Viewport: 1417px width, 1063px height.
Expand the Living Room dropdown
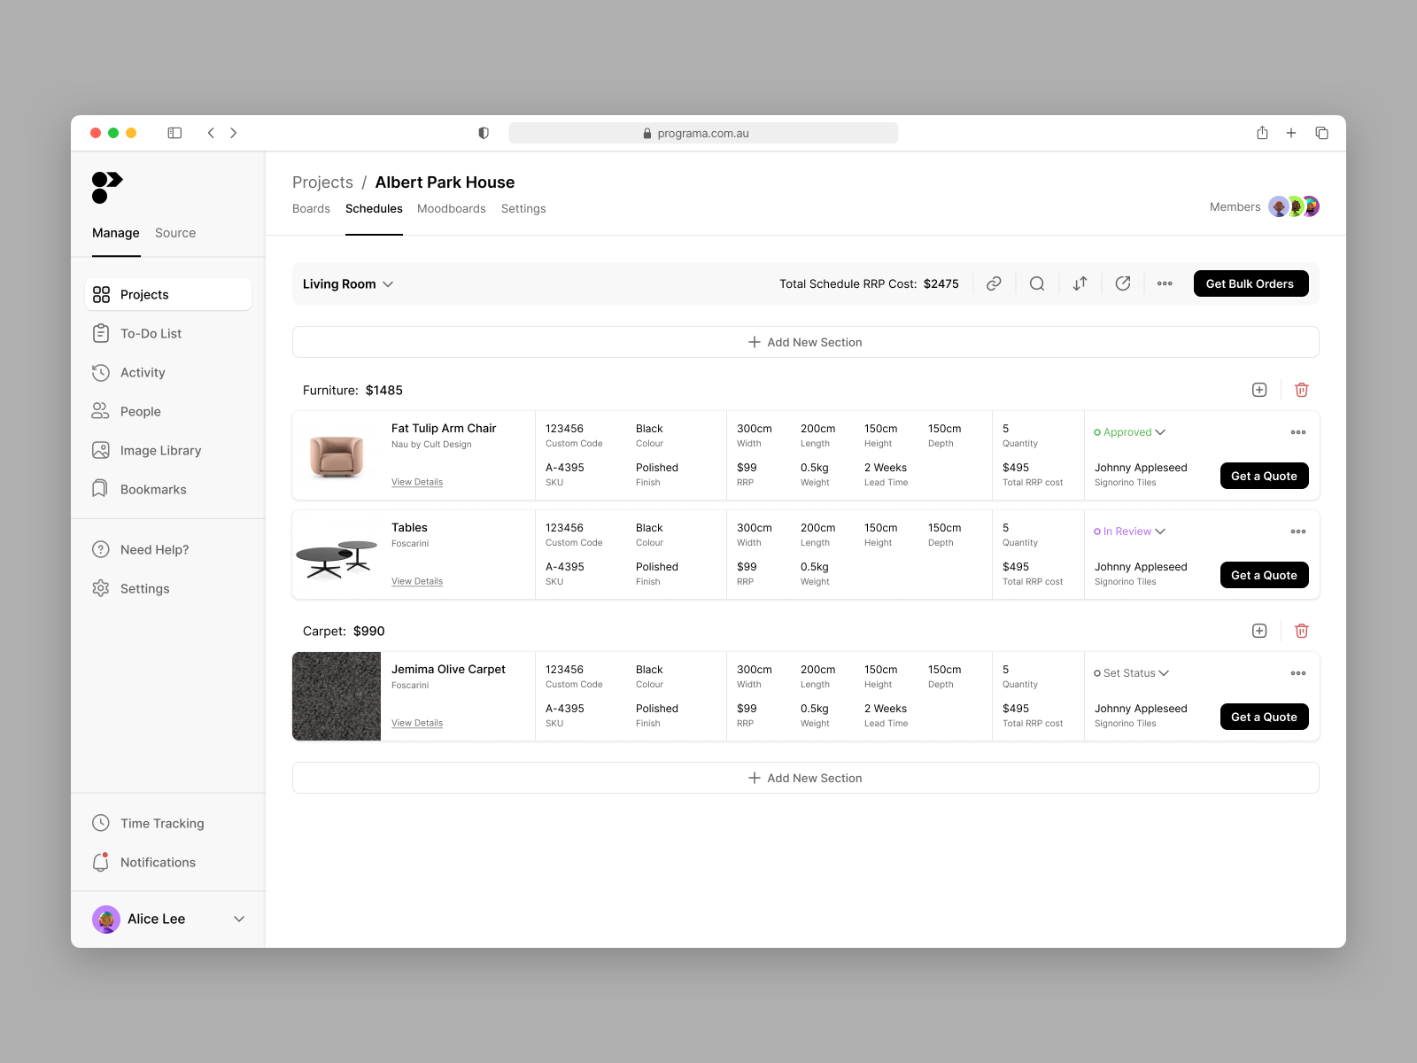(348, 283)
